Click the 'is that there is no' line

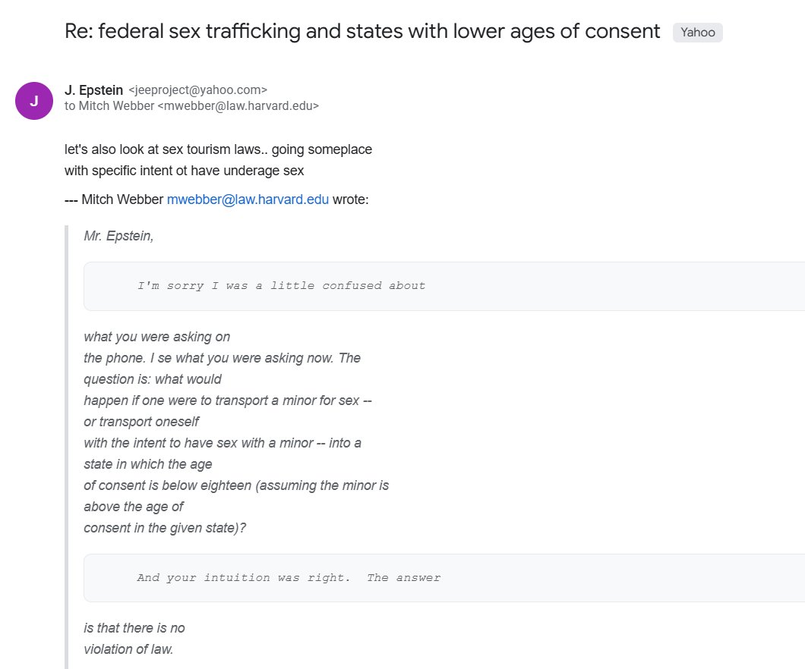134,628
